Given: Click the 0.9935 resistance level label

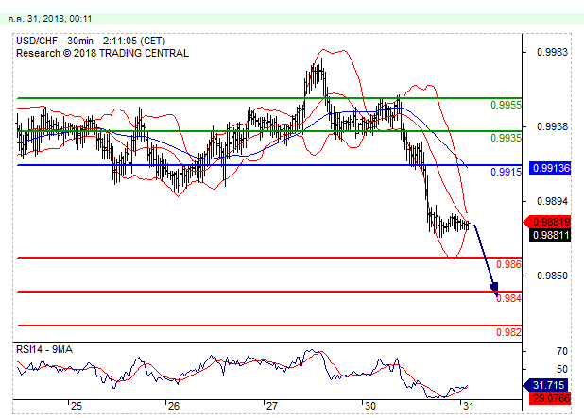Looking at the screenshot, I should 506,139.
